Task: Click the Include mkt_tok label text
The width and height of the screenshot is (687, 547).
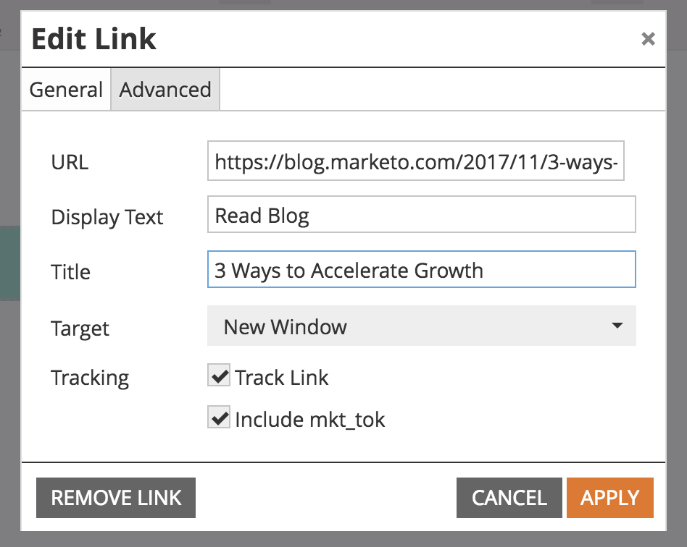Action: (310, 419)
